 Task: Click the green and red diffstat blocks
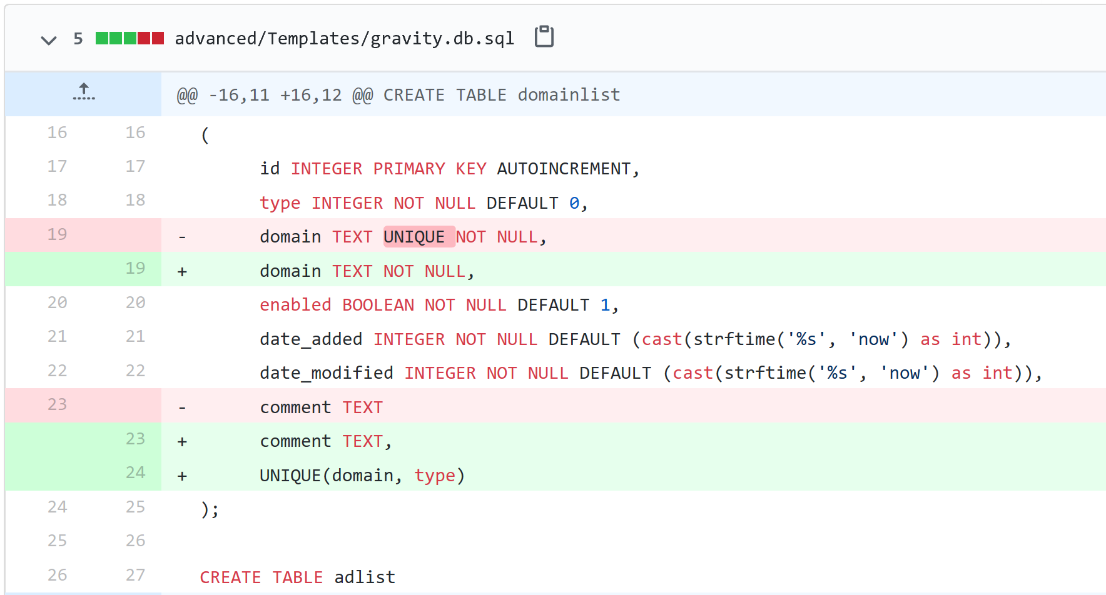[x=129, y=39]
